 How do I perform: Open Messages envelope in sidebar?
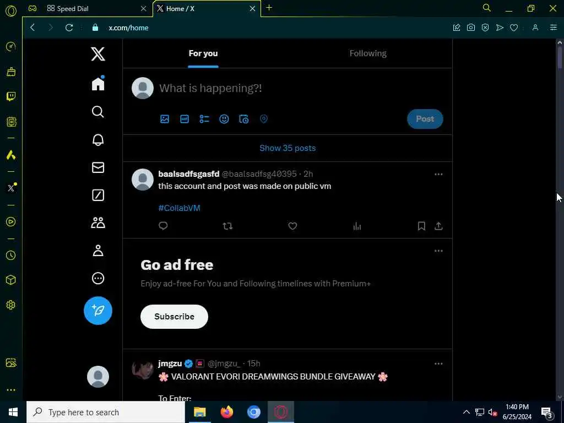coord(98,167)
